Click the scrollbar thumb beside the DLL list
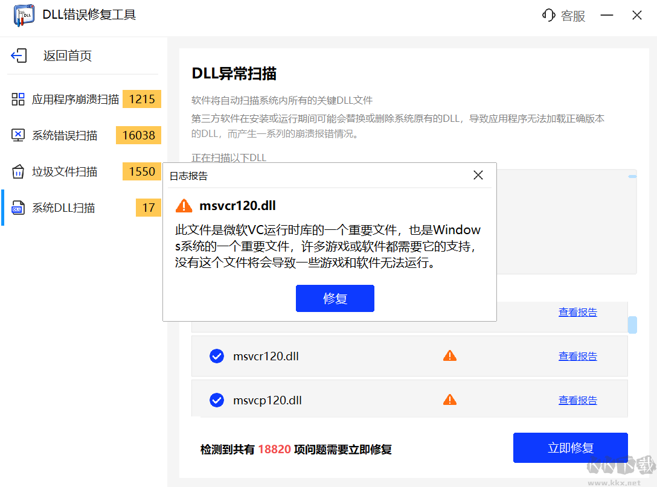Image resolution: width=657 pixels, height=487 pixels. tap(632, 323)
